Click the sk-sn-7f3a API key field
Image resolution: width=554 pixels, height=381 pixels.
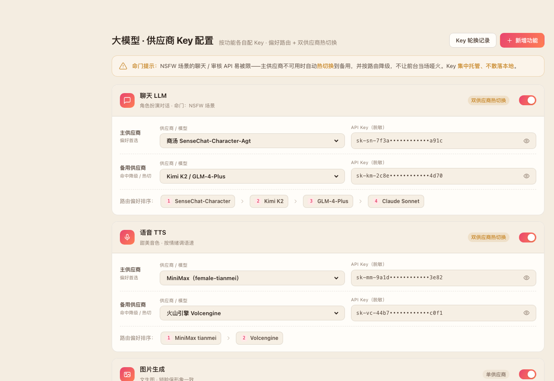tap(444, 141)
